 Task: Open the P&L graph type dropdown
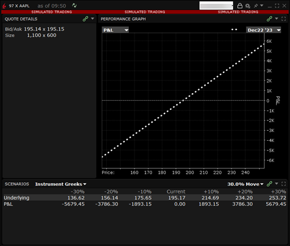pyautogui.click(x=115, y=30)
